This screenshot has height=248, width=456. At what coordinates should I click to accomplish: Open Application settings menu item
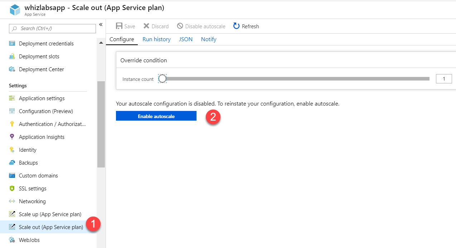click(42, 98)
